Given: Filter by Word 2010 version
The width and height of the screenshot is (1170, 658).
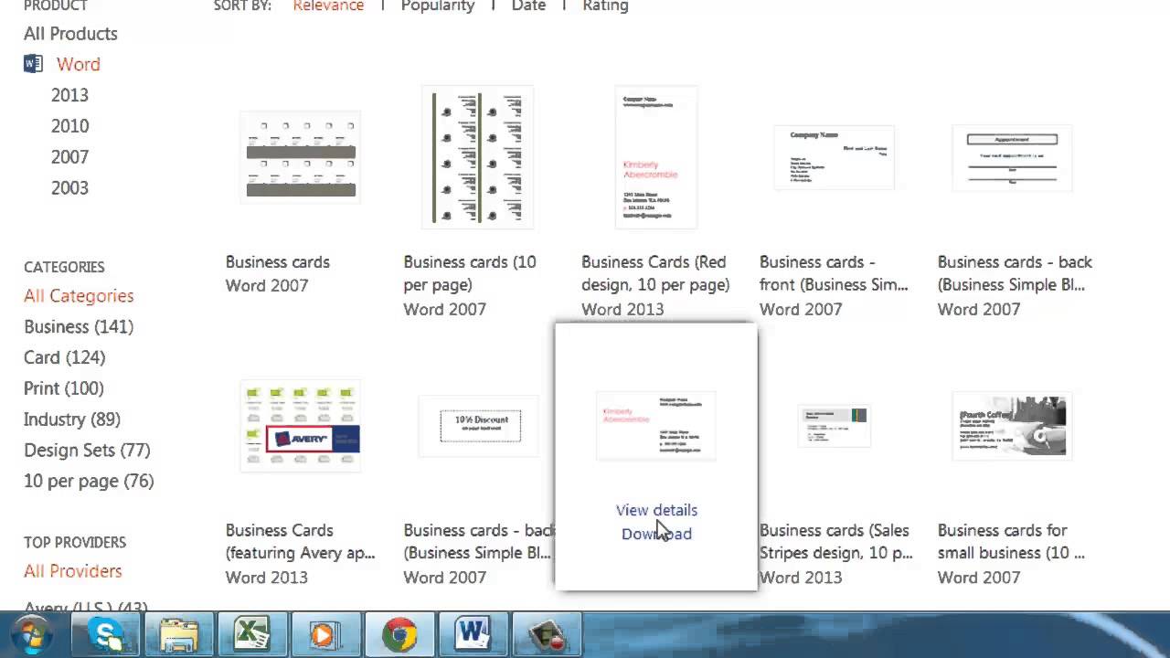Looking at the screenshot, I should click(69, 126).
